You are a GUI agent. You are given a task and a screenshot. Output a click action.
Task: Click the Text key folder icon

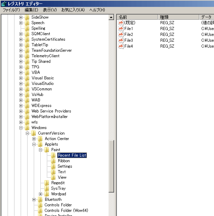[x=53, y=172]
